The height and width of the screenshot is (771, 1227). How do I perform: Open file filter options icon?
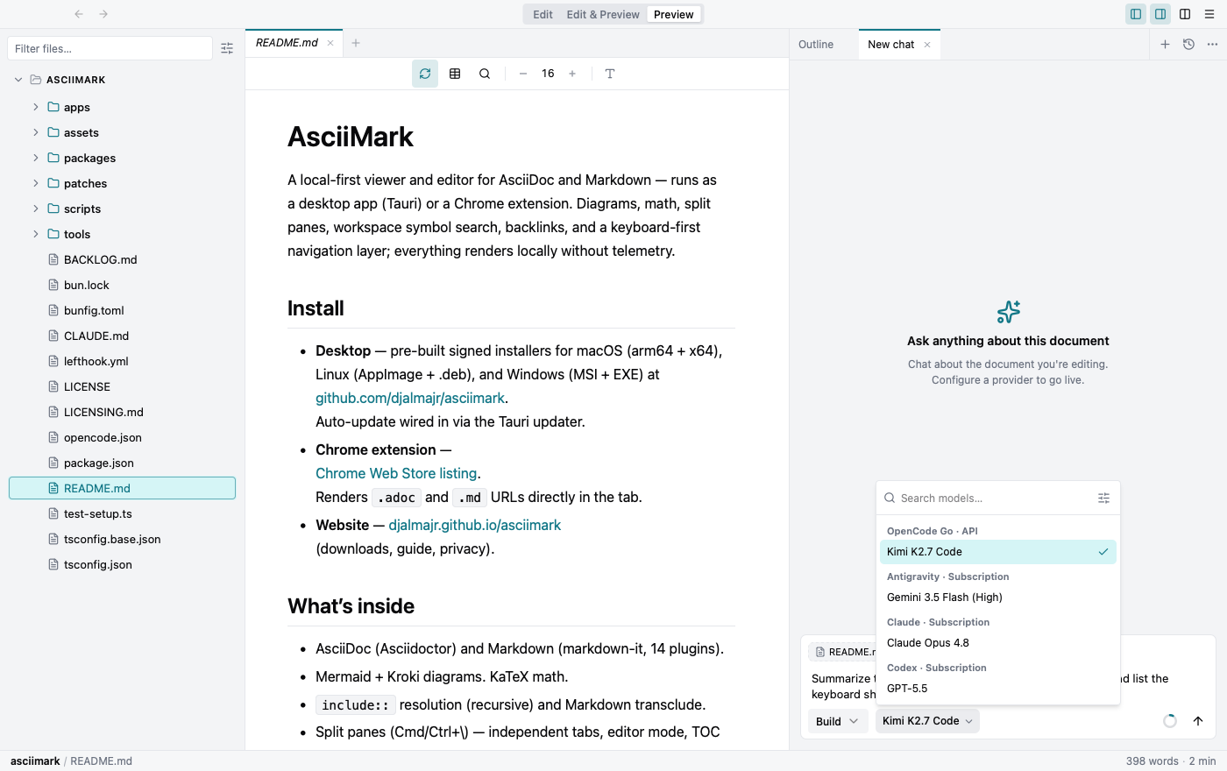(x=227, y=49)
